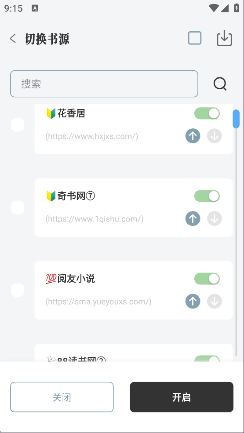The width and height of the screenshot is (244, 433).
Task: Tick the checkbox beside 花香居
Action: coord(18,125)
